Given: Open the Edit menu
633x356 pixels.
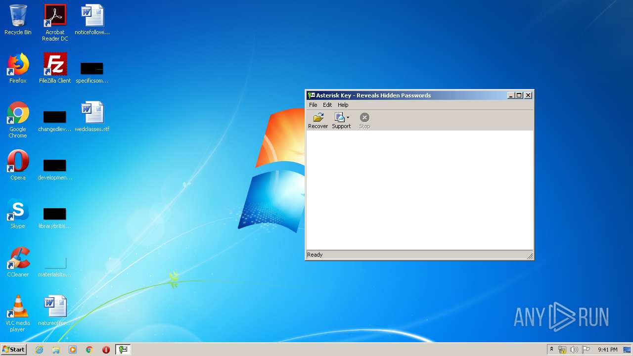Looking at the screenshot, I should (x=327, y=105).
